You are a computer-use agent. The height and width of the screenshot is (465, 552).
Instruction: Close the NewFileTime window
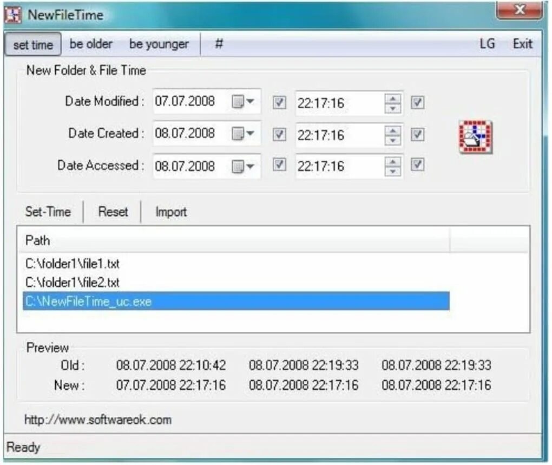tap(519, 10)
